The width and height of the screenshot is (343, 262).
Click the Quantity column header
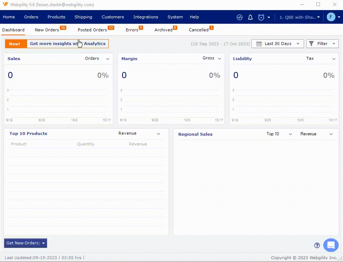click(x=85, y=144)
